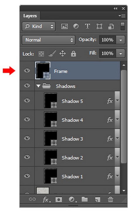Open the Opacity dropdown arrow
This screenshot has height=212, width=132.
click(x=121, y=40)
